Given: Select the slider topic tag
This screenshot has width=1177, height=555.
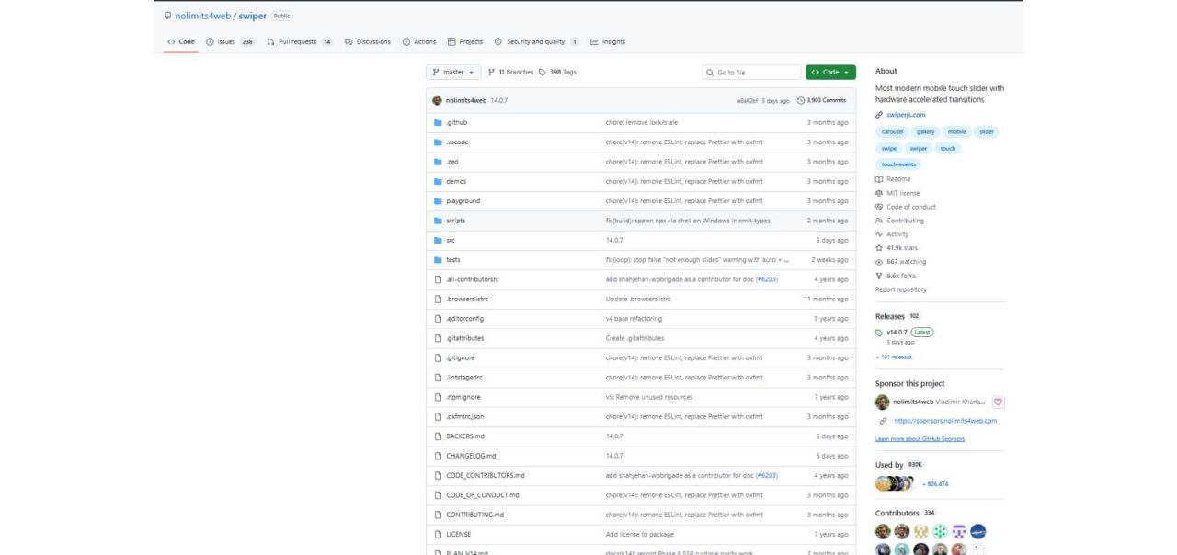Looking at the screenshot, I should pos(987,132).
